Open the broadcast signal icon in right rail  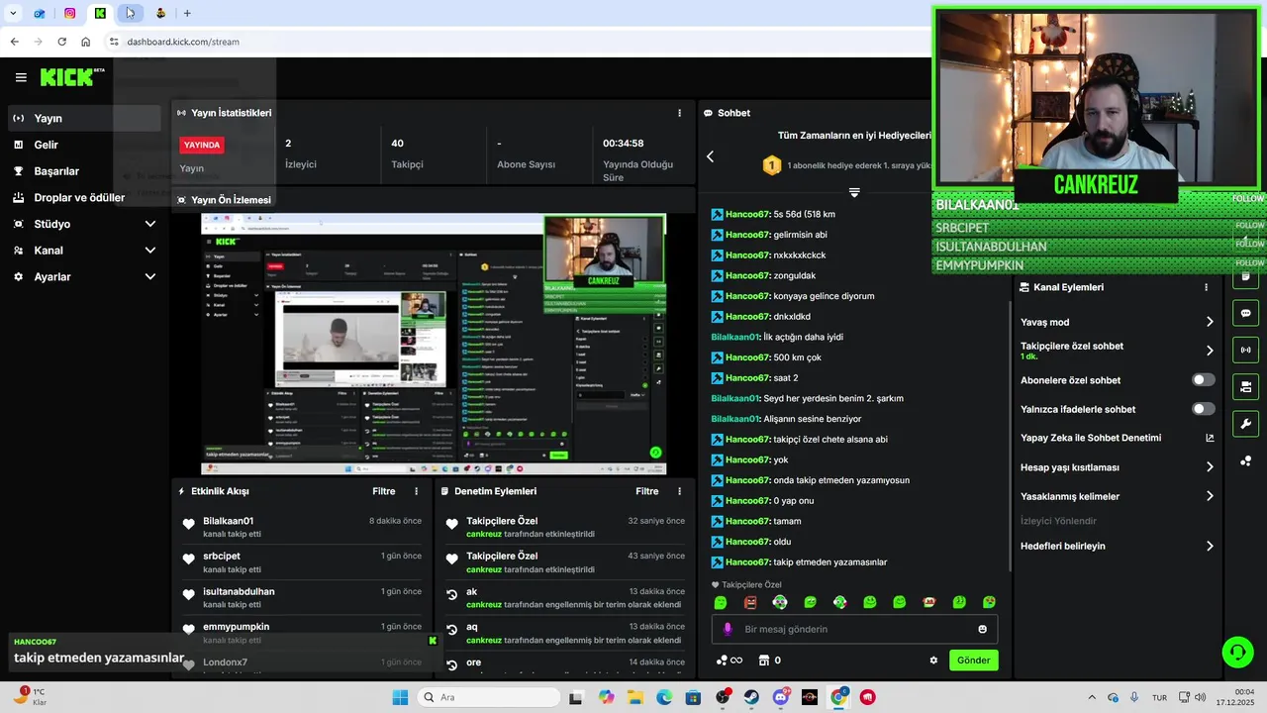click(1245, 350)
